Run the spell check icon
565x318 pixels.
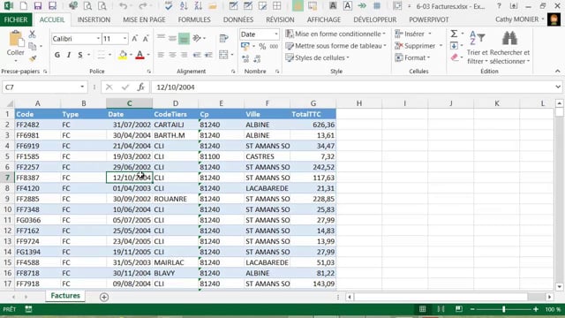pyautogui.click(x=169, y=5)
